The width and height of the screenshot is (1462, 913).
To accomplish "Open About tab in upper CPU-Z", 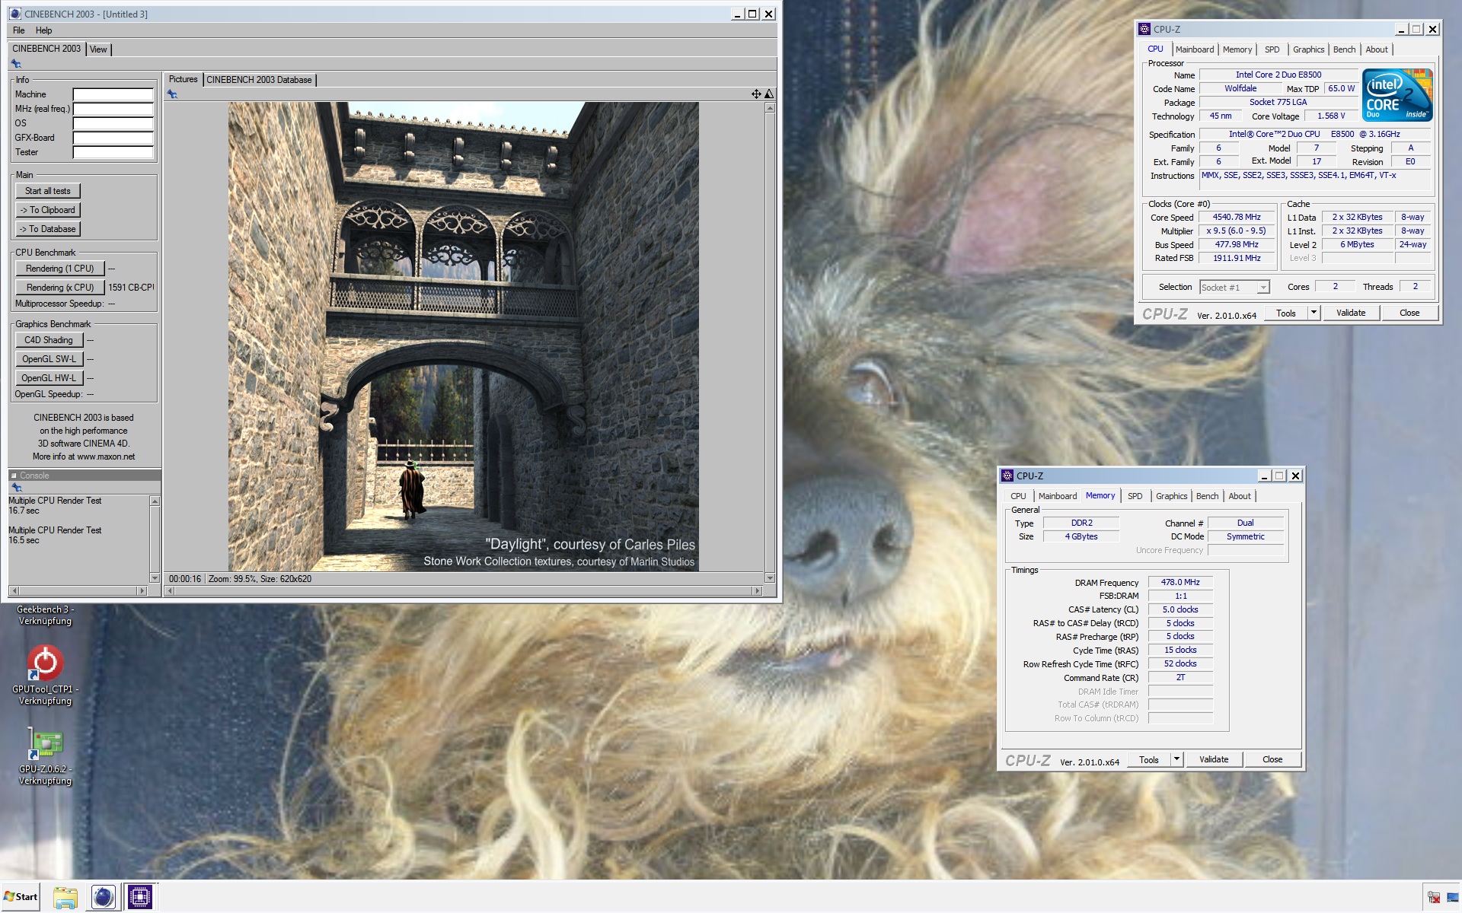I will tap(1377, 49).
